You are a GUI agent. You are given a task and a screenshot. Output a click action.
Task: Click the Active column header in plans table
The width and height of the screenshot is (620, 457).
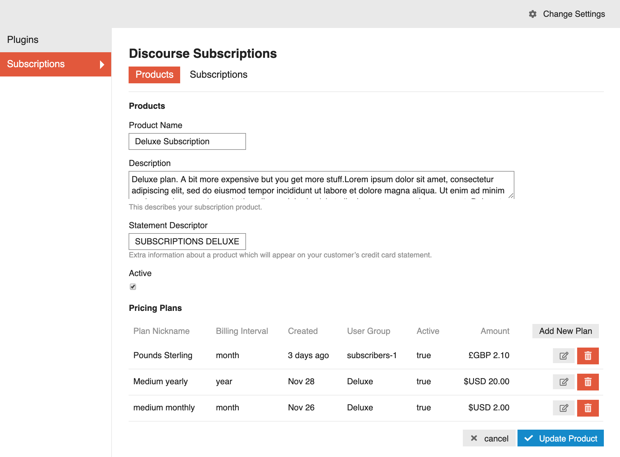428,331
